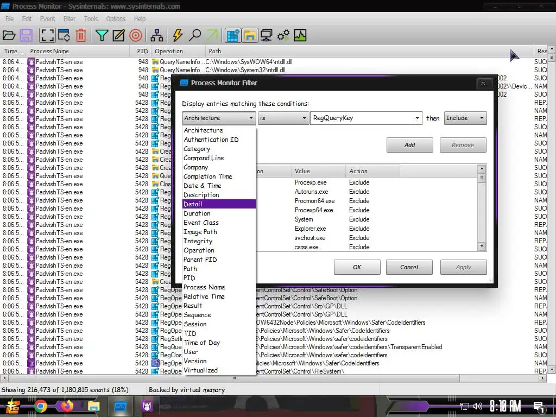Click the volume speaker tray icon
Viewport: 556px width, 417px height.
tap(478, 406)
